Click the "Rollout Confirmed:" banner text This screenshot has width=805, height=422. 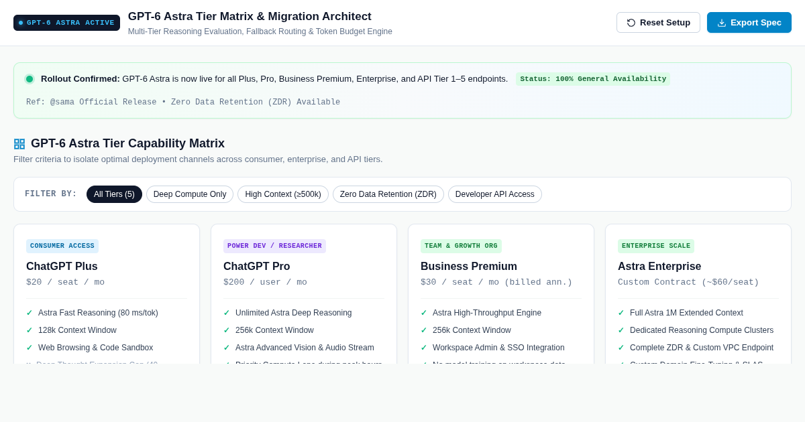pyautogui.click(x=80, y=79)
